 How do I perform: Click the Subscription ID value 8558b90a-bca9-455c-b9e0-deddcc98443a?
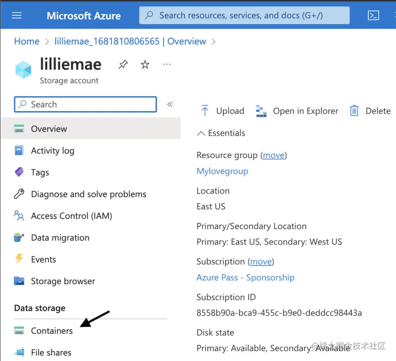click(279, 313)
